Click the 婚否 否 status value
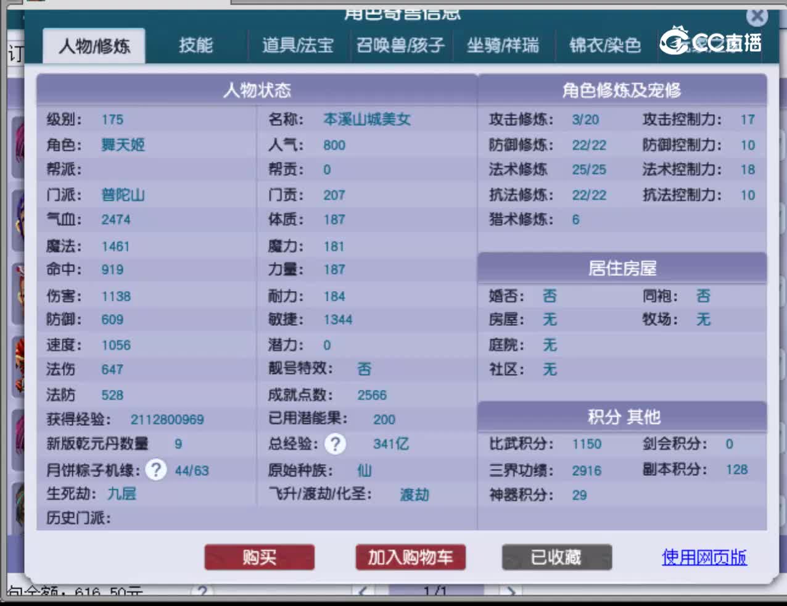787x606 pixels. click(x=548, y=296)
